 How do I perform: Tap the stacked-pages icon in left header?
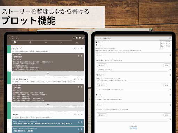(80, 38)
